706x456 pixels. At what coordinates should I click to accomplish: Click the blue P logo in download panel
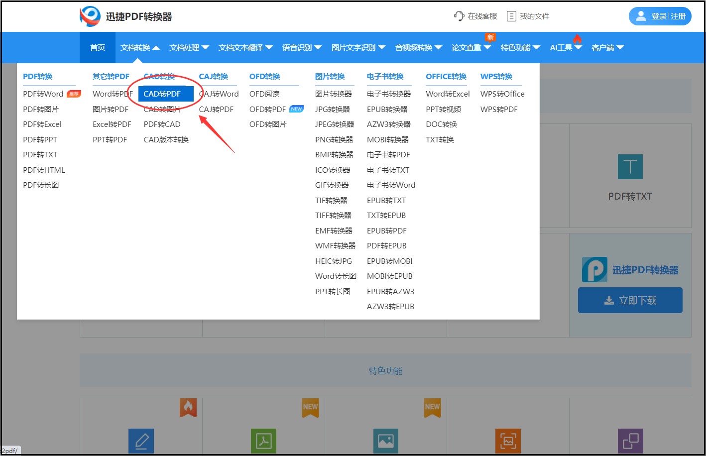click(594, 269)
